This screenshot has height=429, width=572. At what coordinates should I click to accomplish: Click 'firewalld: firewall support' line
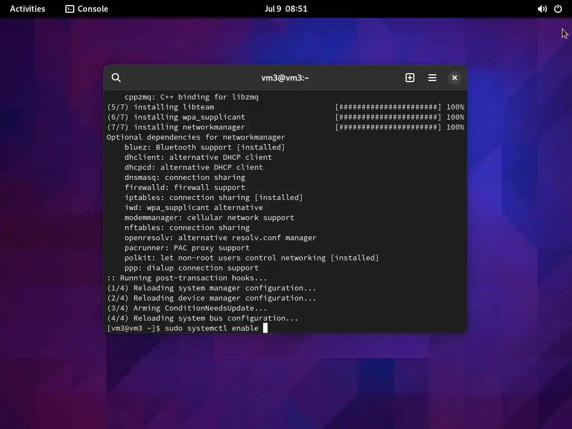click(185, 187)
